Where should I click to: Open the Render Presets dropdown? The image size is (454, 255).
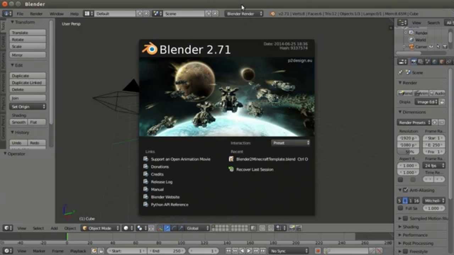(x=414, y=123)
